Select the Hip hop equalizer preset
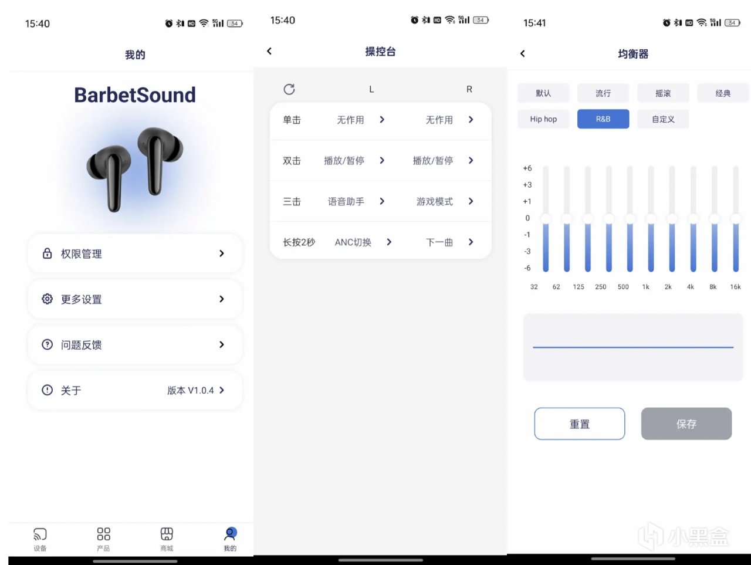751x565 pixels. pos(543,119)
